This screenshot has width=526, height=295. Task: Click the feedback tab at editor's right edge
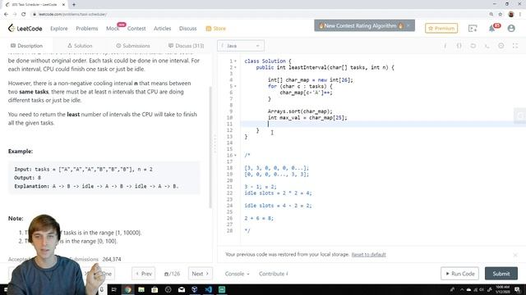coord(519,116)
